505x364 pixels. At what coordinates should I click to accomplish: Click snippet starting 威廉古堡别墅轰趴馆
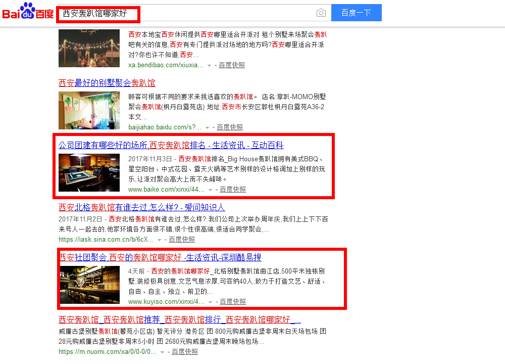pos(192,336)
